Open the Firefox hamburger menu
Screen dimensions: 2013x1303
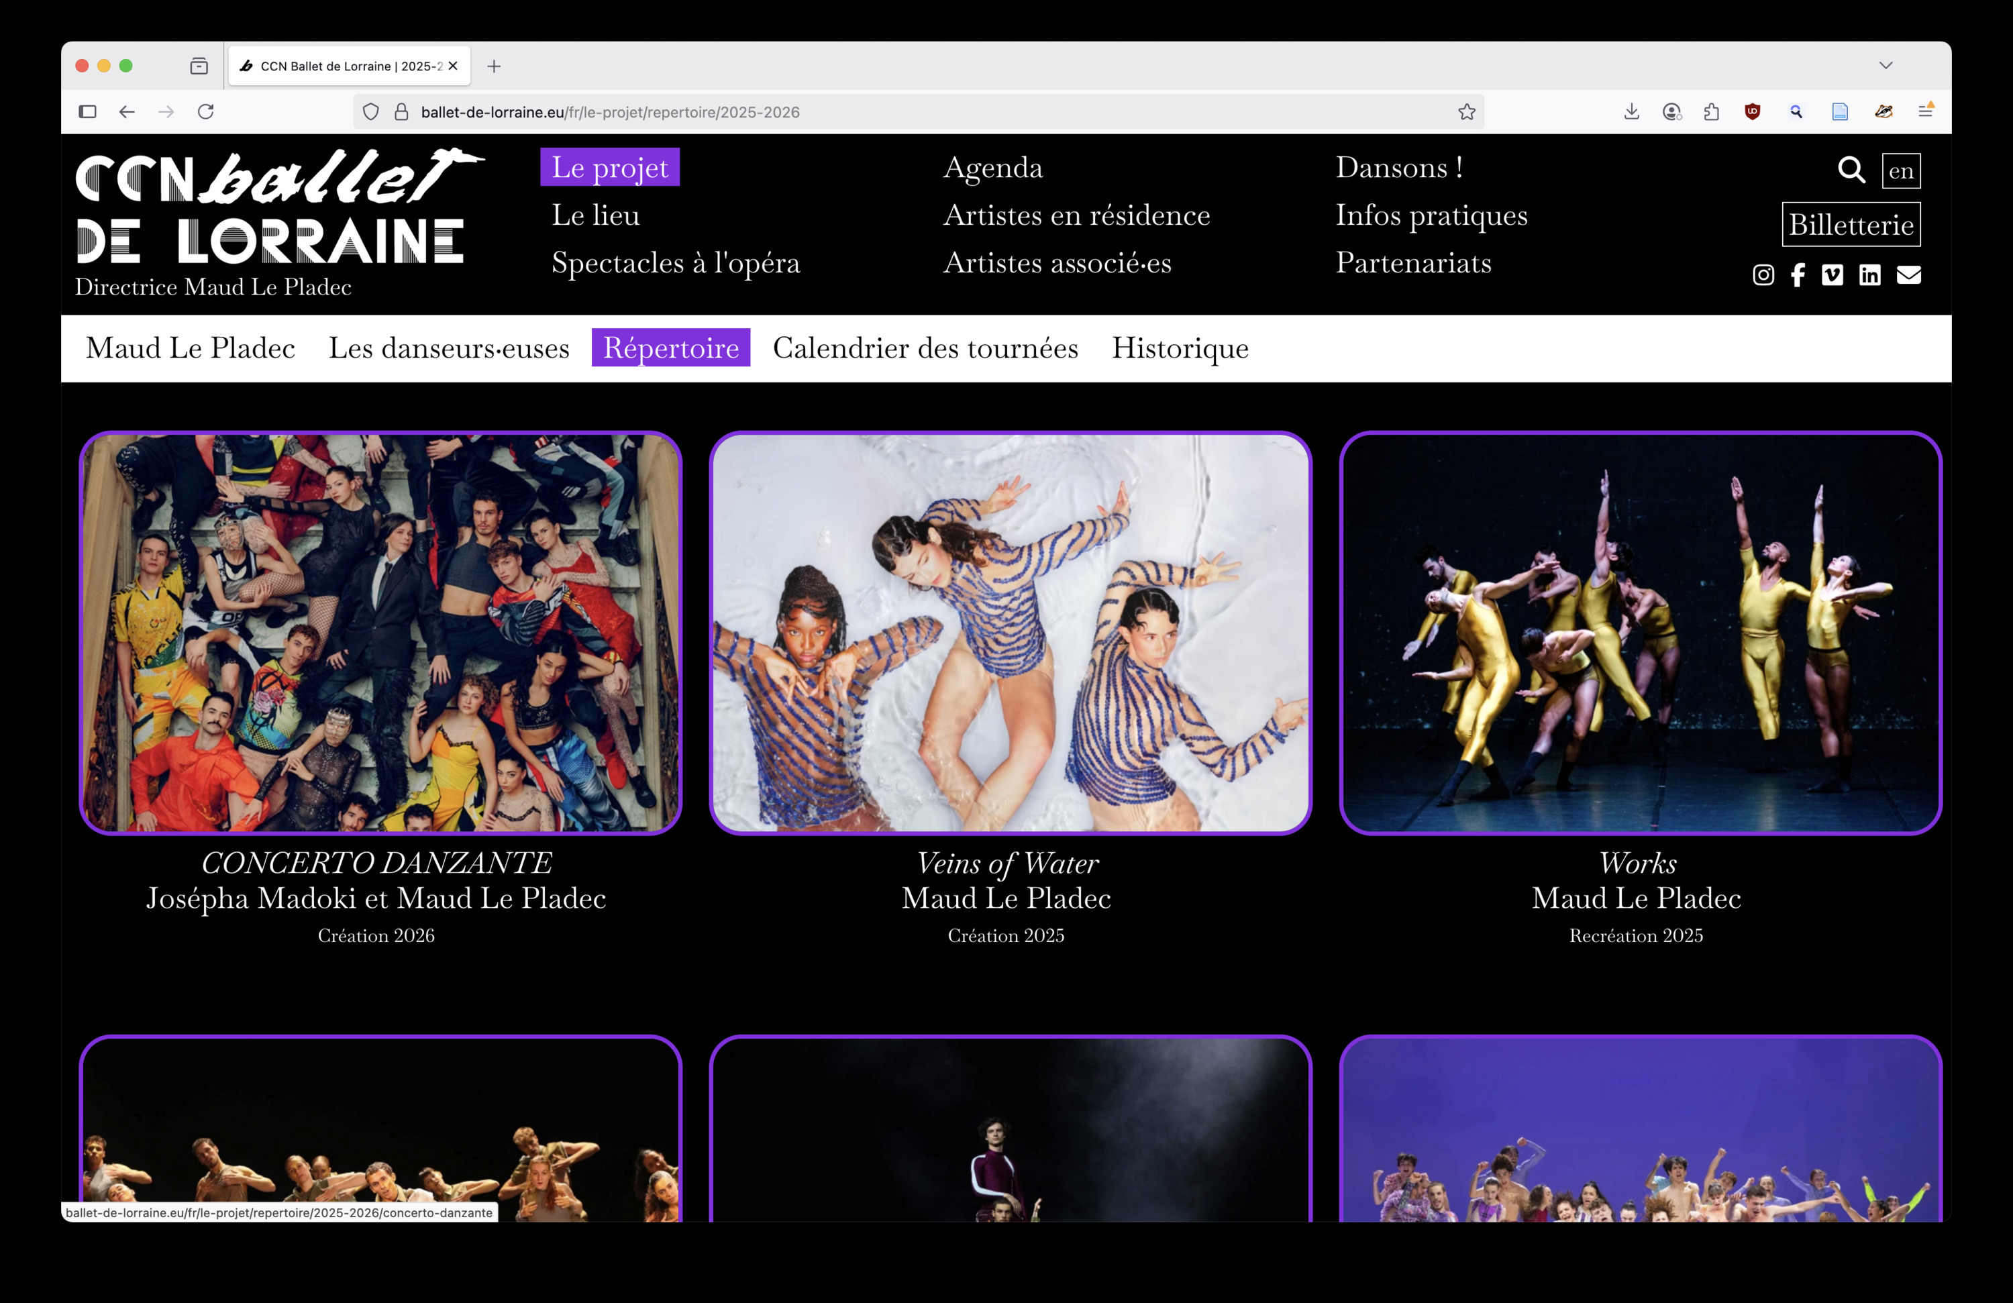pyautogui.click(x=1925, y=111)
